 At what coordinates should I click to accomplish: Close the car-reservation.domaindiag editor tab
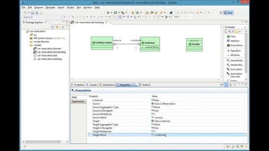(x=106, y=22)
